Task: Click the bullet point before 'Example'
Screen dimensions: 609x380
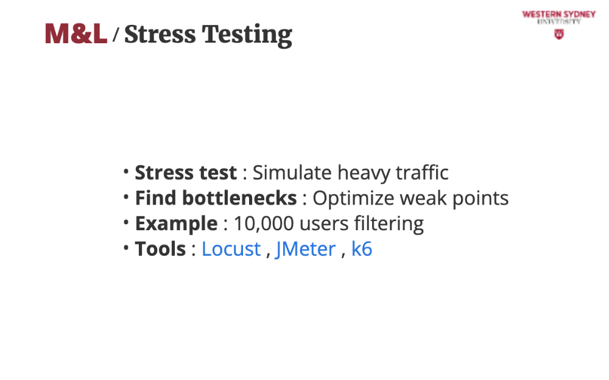Action: click(x=126, y=222)
